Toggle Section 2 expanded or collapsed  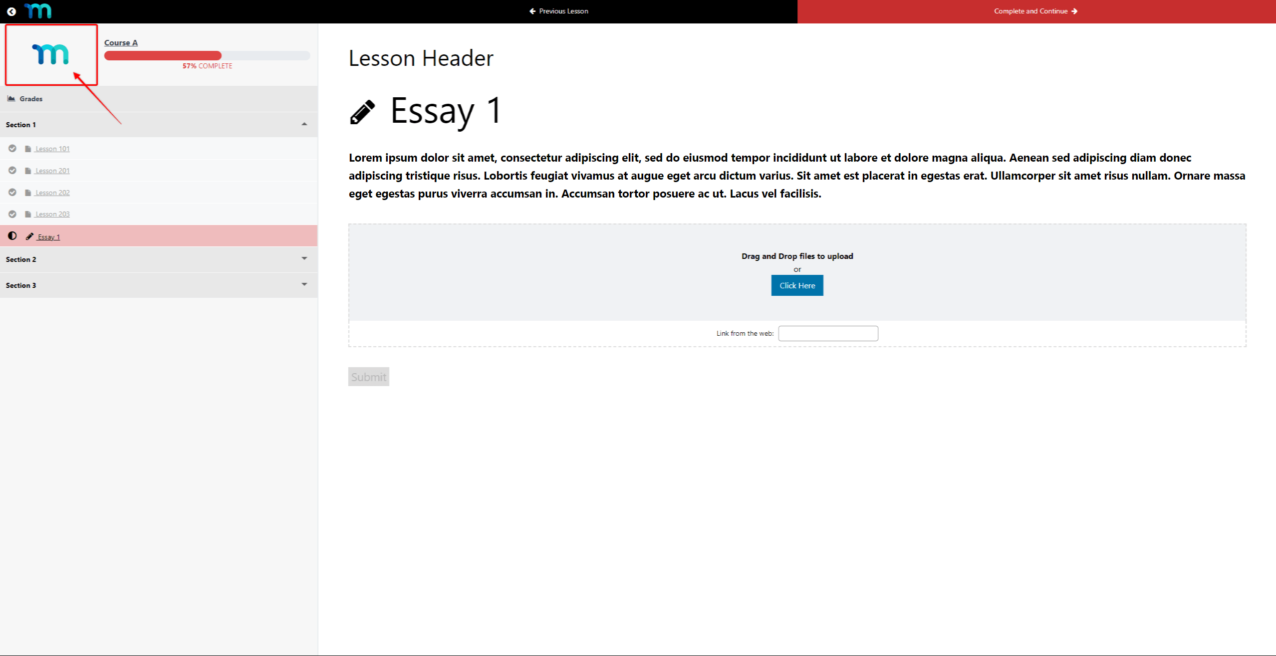point(305,258)
